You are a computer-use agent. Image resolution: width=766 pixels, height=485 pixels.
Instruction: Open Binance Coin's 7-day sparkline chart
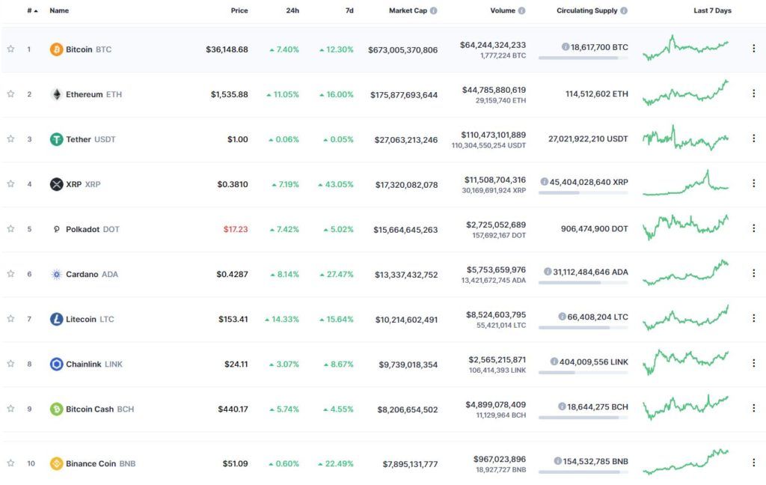685,462
